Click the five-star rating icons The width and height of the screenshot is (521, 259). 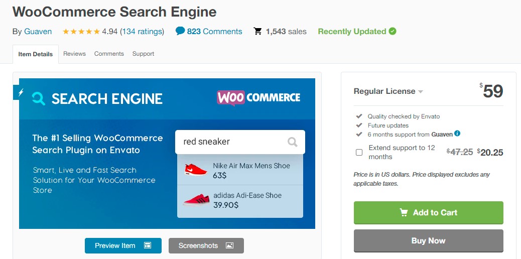(81, 32)
